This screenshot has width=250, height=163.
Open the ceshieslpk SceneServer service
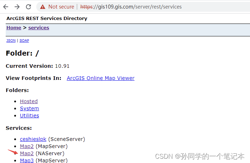(x=33, y=139)
